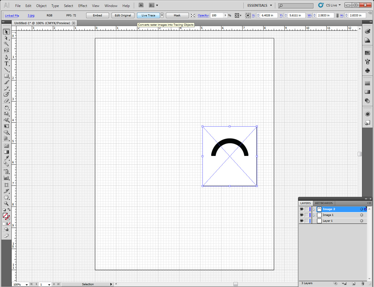Screen dimensions: 374x287
Task: Toggle lock on Layer 1
Action: [307, 221]
